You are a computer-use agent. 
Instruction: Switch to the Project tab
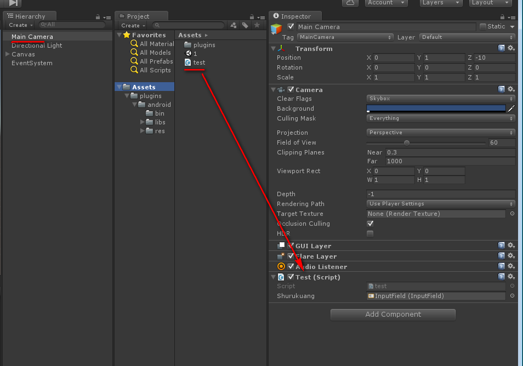coord(141,16)
